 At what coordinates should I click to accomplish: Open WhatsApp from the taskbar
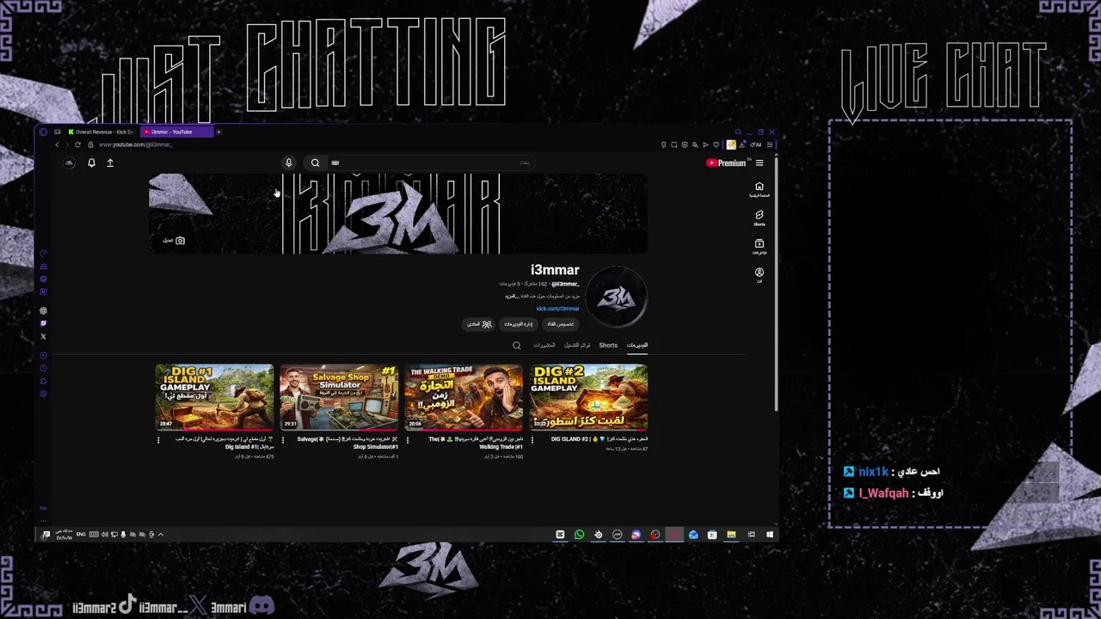(579, 535)
